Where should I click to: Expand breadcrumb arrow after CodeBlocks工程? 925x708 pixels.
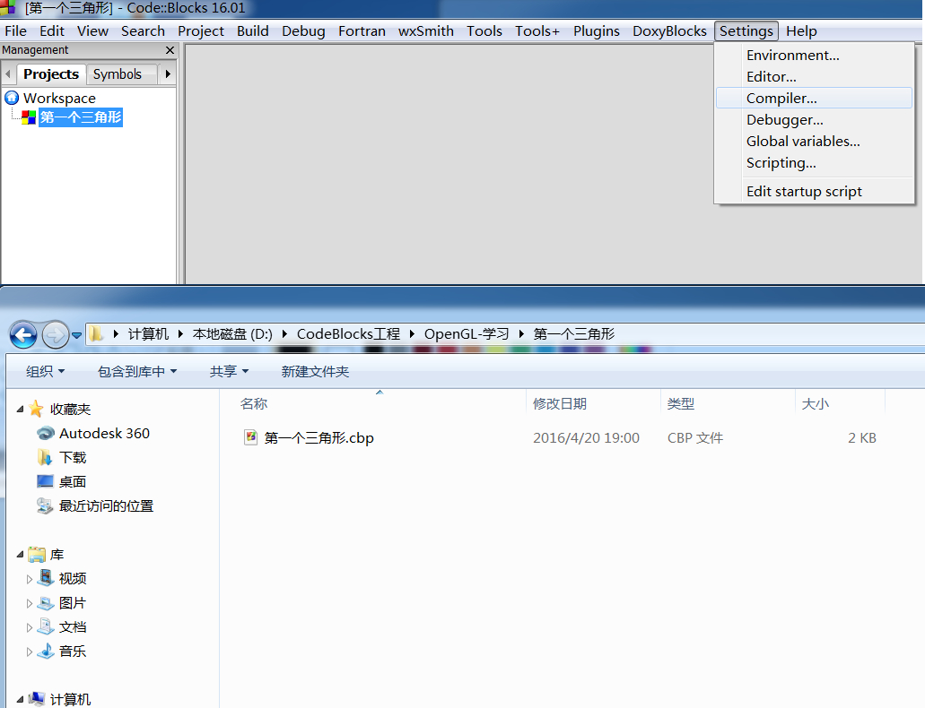(412, 334)
